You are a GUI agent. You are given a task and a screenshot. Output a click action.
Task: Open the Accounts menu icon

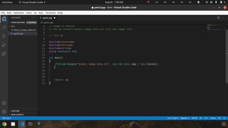pos(4,103)
